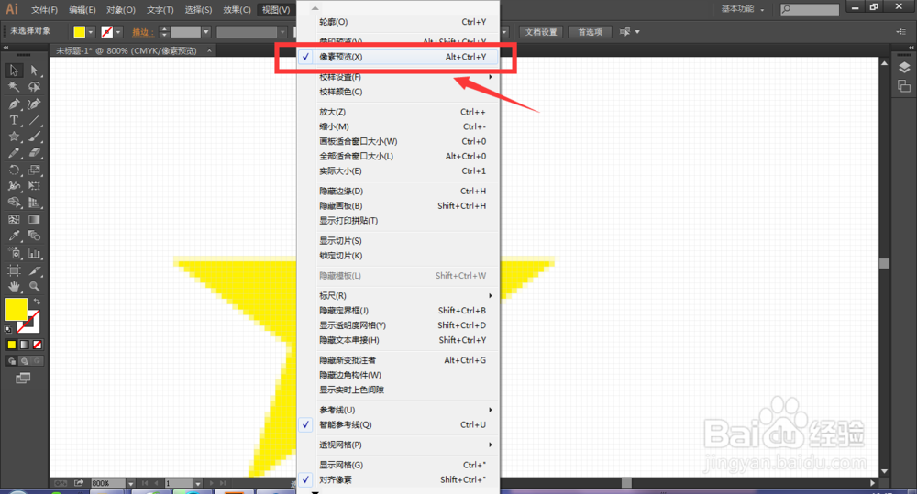Image resolution: width=917 pixels, height=494 pixels.
Task: Select the Type tool
Action: (14, 120)
